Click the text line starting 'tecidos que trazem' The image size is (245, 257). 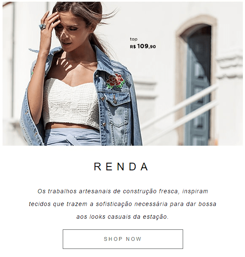pyautogui.click(x=122, y=204)
